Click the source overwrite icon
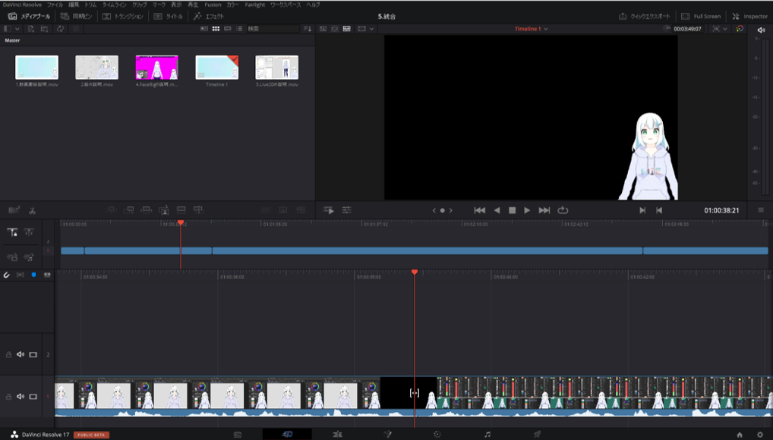Screen dimensions: 773x440 pyautogui.click(x=198, y=210)
